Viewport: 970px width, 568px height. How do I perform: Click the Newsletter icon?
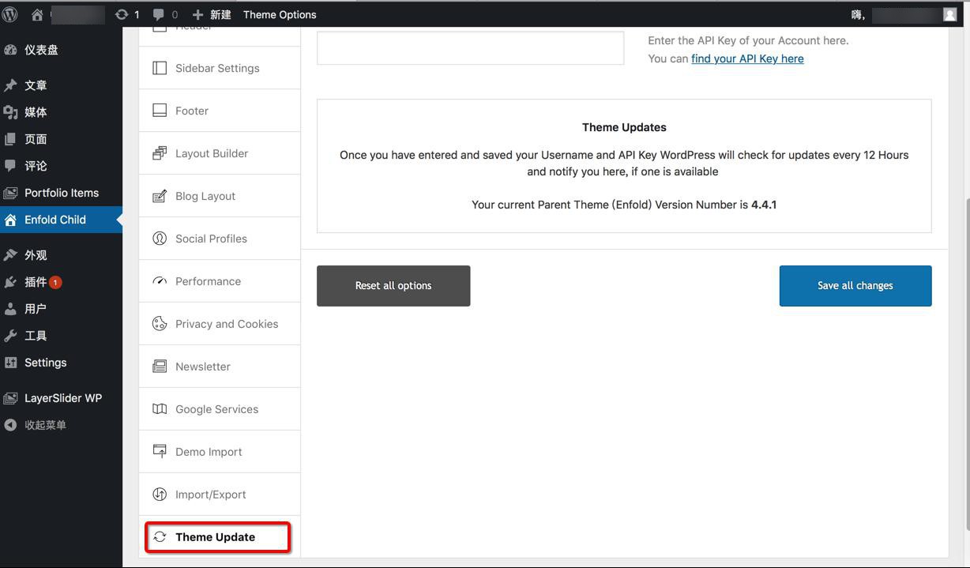click(x=160, y=367)
